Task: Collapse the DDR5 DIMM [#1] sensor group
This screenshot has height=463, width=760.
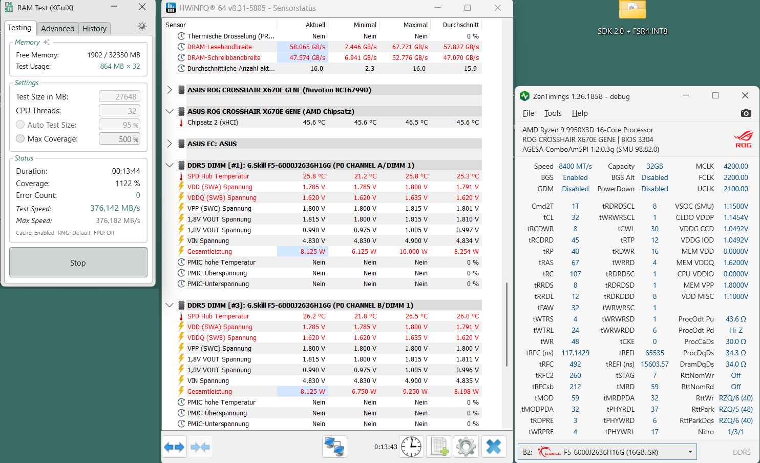Action: click(x=170, y=165)
